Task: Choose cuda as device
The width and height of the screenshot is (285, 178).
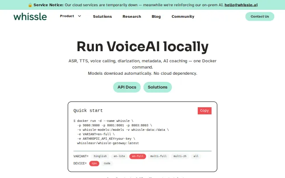Action: (107, 163)
